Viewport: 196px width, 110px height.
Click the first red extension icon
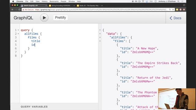180,9
